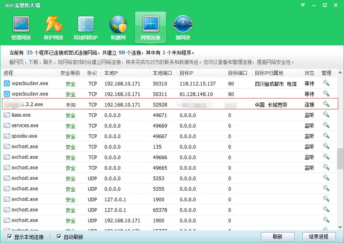This screenshot has height=243, width=344.
Task: Select spoolsv.exe process icon
Action: (7, 136)
